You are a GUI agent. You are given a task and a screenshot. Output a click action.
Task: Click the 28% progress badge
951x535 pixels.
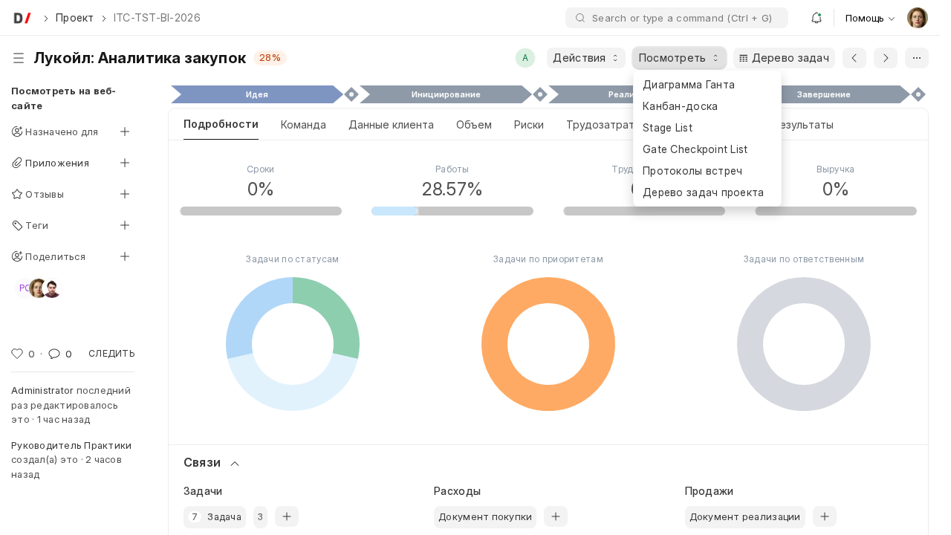click(270, 58)
